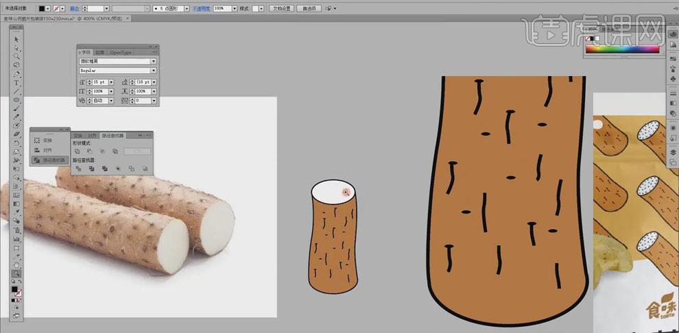Expand the Regular font style dropdown
The image size is (679, 333).
154,71
